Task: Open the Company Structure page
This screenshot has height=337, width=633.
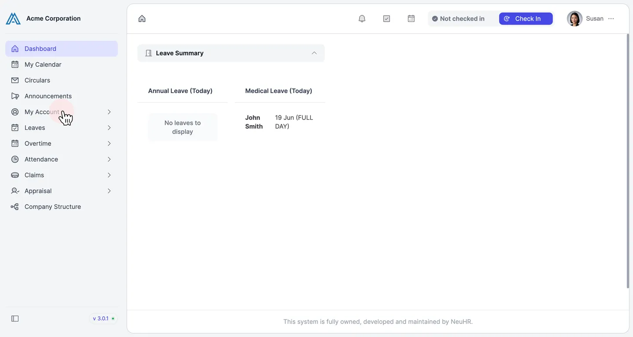Action: click(x=62, y=207)
